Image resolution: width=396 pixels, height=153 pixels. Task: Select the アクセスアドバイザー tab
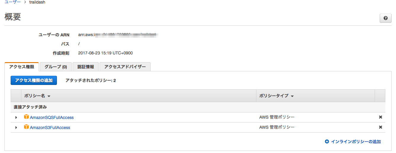125,67
